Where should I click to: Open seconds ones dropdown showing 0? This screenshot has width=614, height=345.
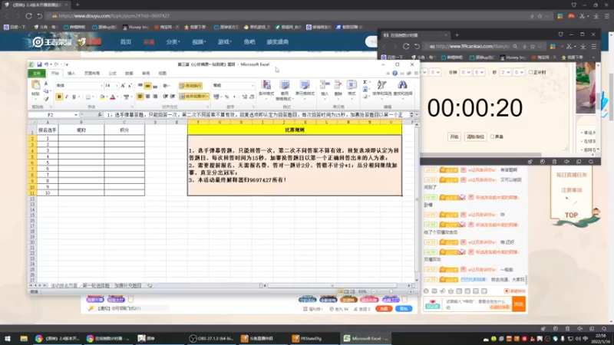click(519, 72)
